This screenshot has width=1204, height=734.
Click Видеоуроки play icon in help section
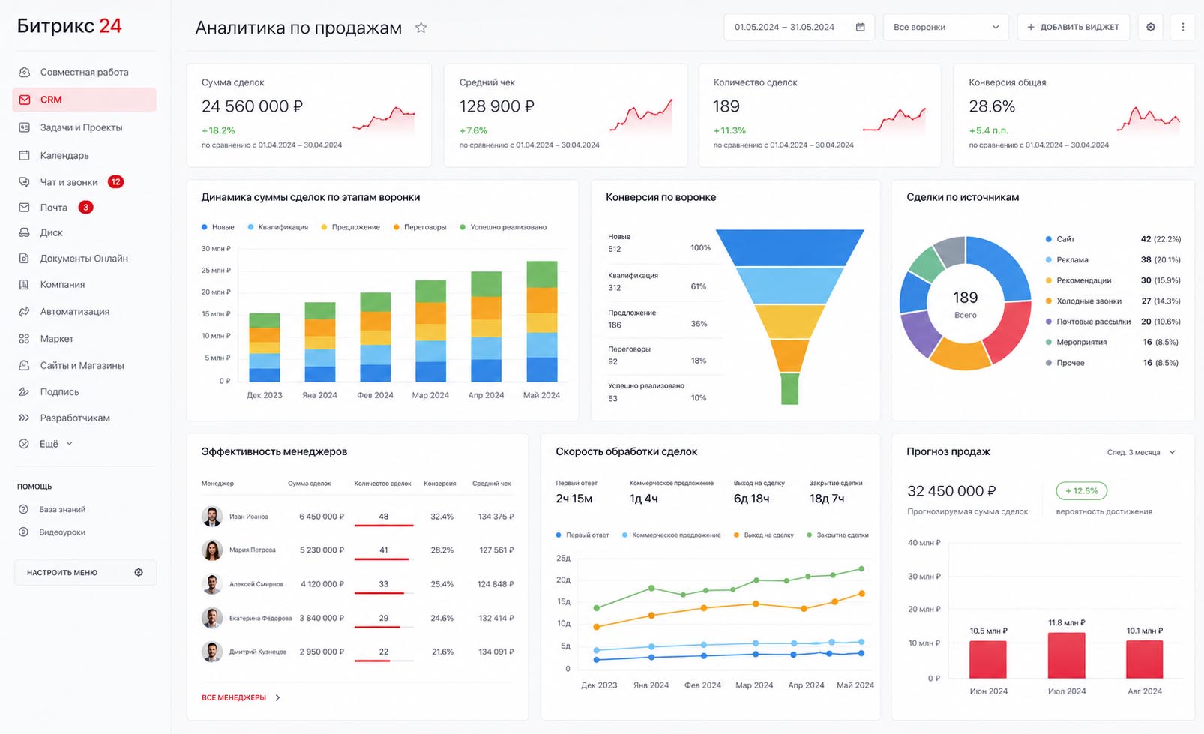click(x=23, y=532)
